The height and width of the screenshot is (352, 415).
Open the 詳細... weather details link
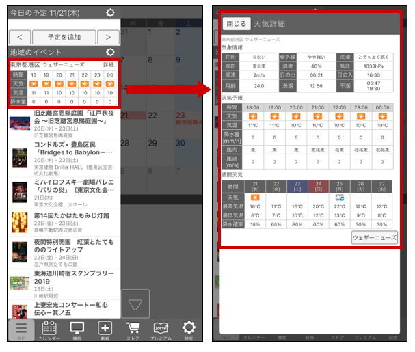111,64
